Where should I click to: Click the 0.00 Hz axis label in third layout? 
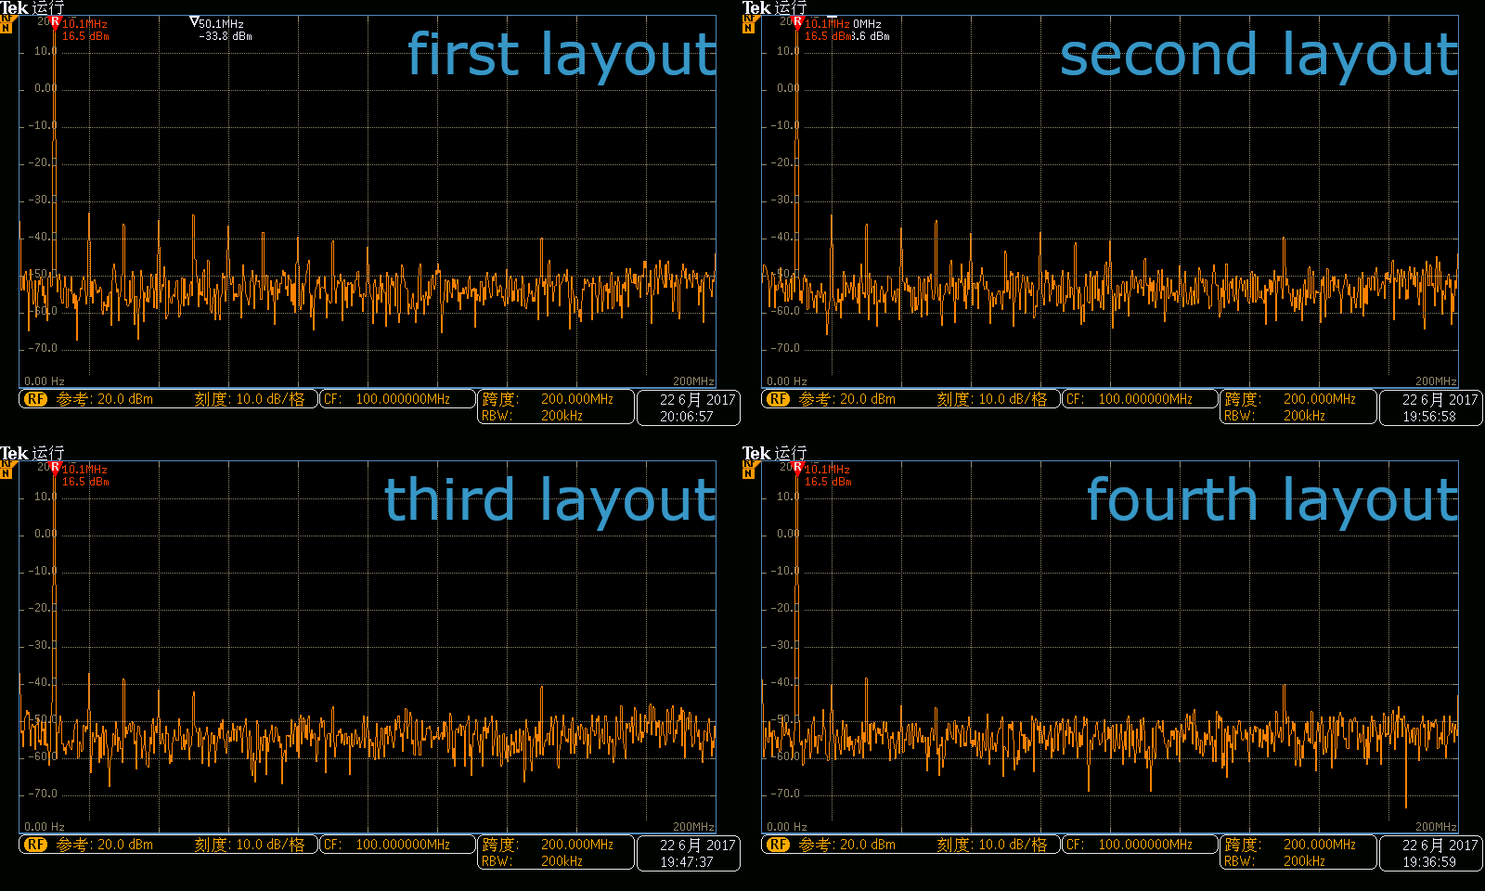45,827
